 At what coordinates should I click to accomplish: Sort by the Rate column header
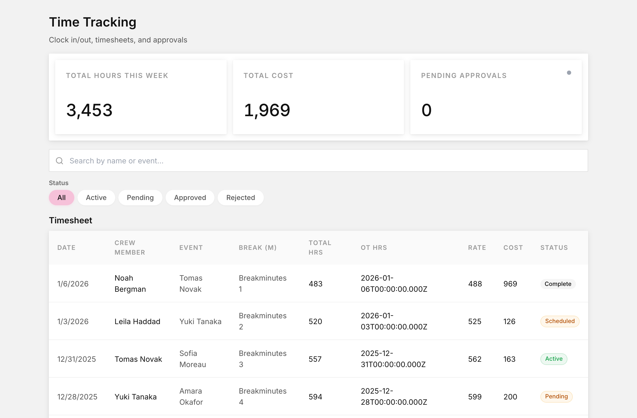point(477,248)
